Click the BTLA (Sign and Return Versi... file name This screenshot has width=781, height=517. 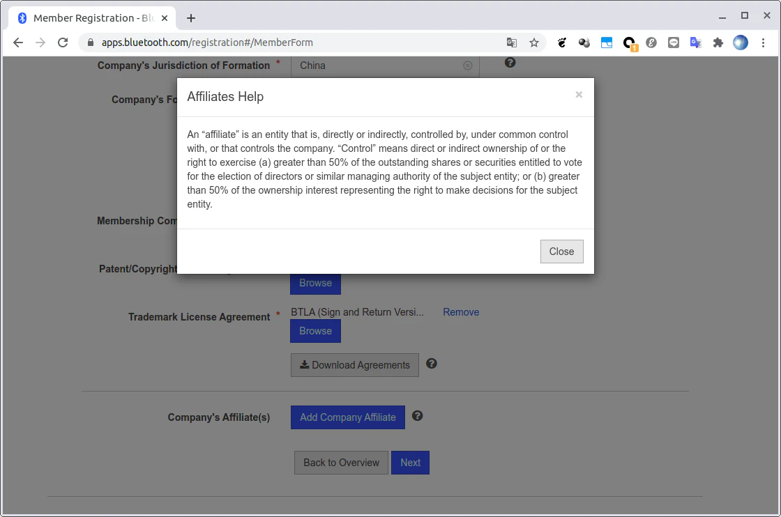(x=357, y=312)
